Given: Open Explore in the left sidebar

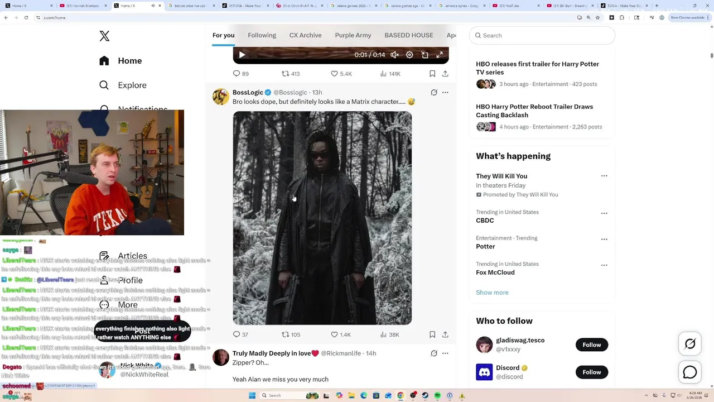Looking at the screenshot, I should [123, 85].
